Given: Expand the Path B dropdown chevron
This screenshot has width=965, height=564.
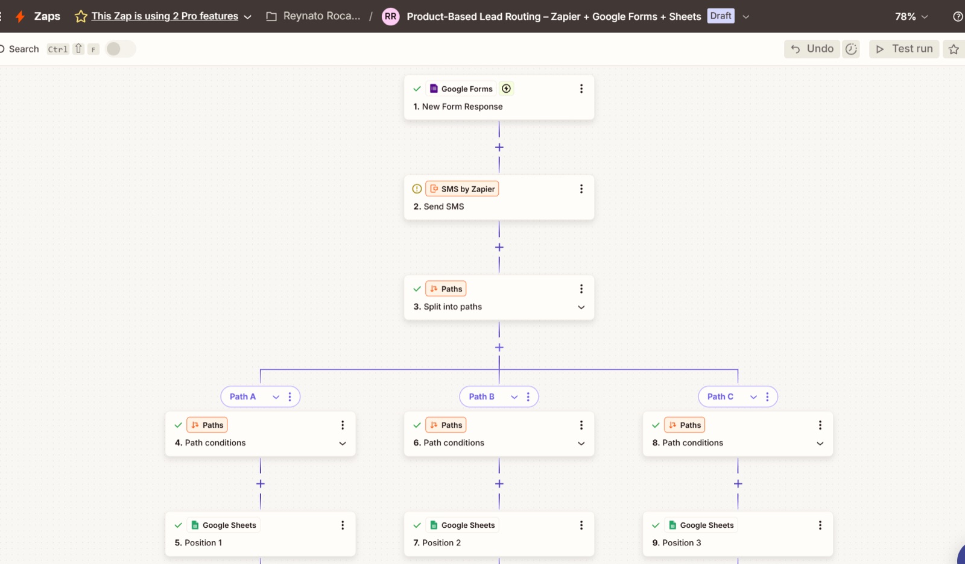Looking at the screenshot, I should click(514, 397).
